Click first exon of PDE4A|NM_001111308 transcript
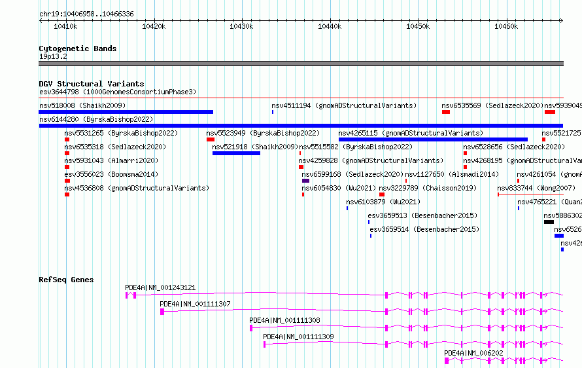 click(x=251, y=328)
